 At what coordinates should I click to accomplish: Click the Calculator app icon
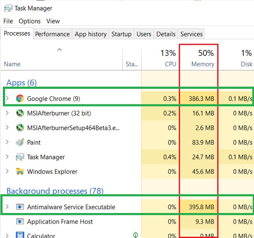coord(20,235)
